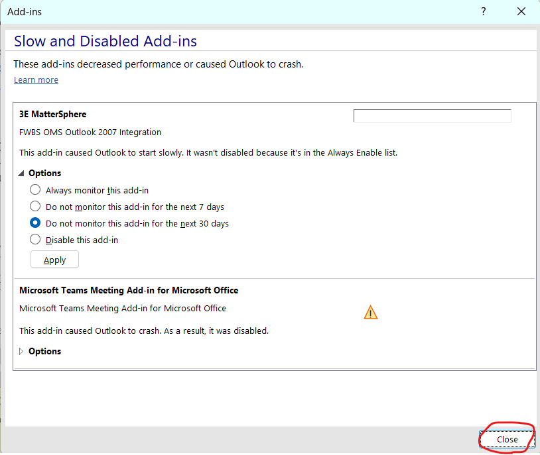Click the Close button at bottom right
This screenshot has height=455, width=540.
click(507, 439)
